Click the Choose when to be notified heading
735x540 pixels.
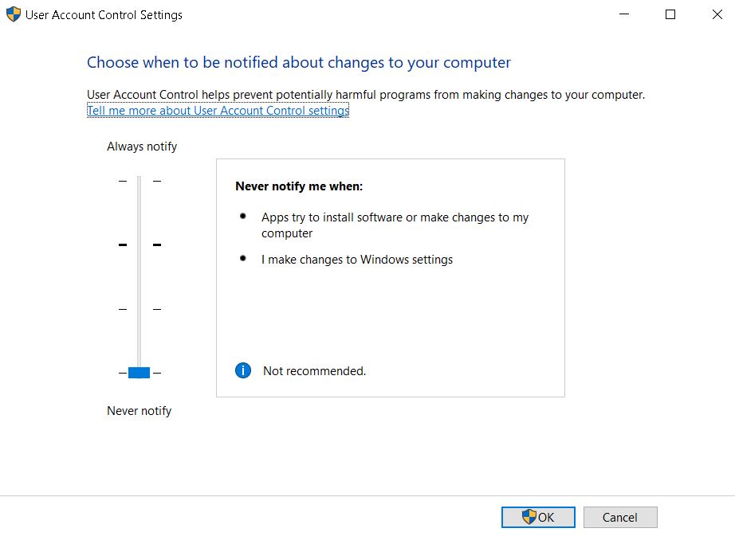299,62
